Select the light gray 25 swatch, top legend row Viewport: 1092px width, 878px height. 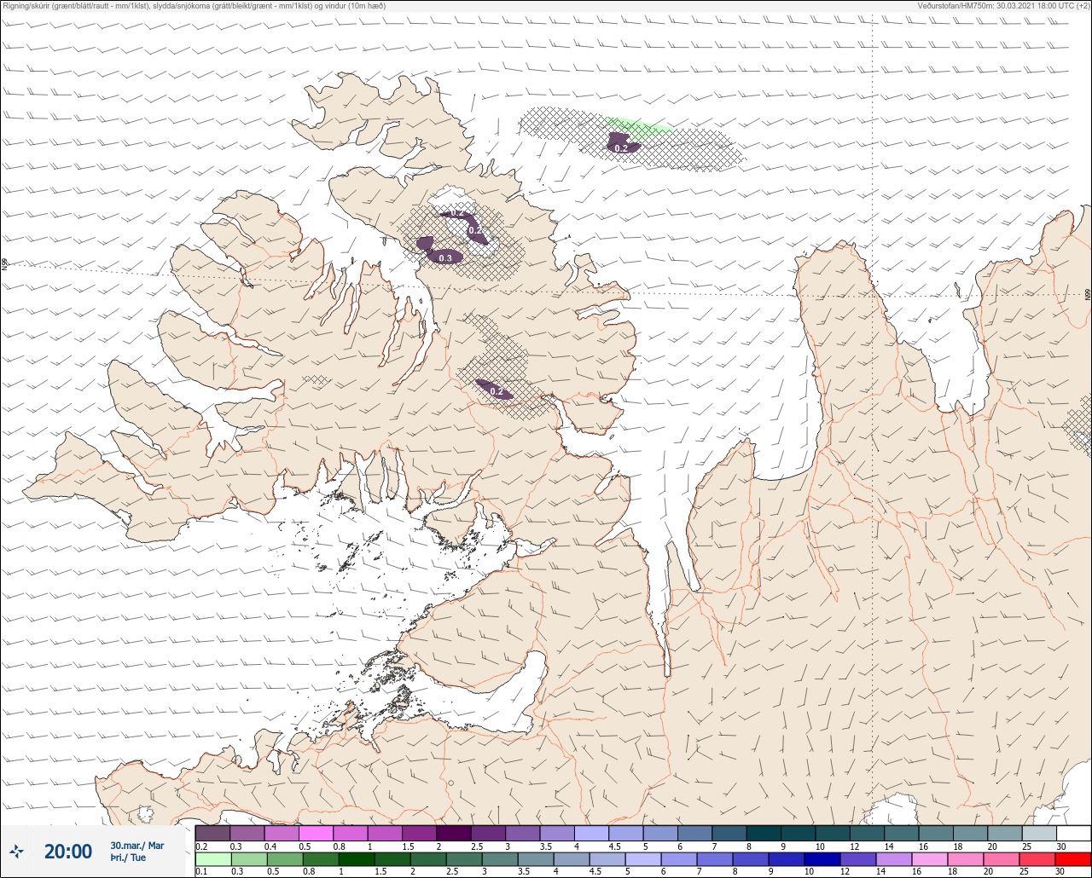pyautogui.click(x=1038, y=833)
